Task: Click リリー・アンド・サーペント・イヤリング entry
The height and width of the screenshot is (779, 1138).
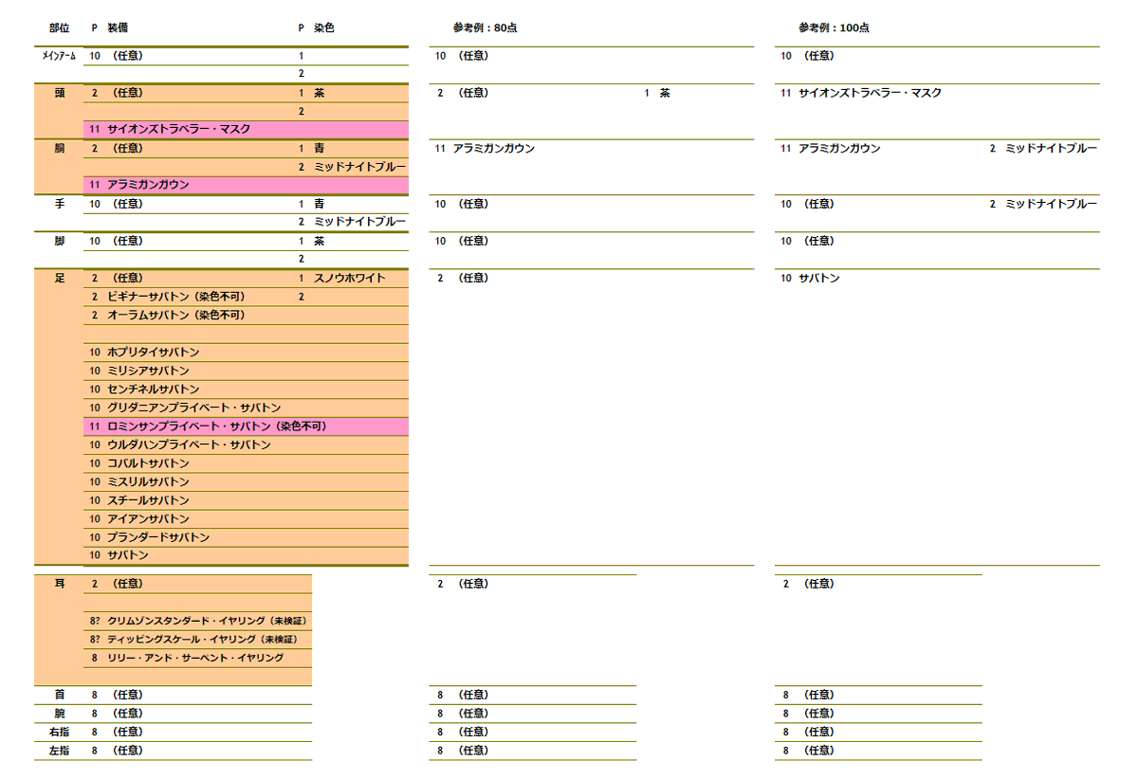Action: [195, 658]
